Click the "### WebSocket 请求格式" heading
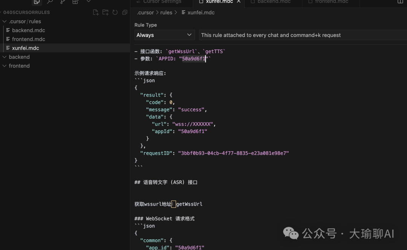The image size is (407, 250). (x=164, y=219)
